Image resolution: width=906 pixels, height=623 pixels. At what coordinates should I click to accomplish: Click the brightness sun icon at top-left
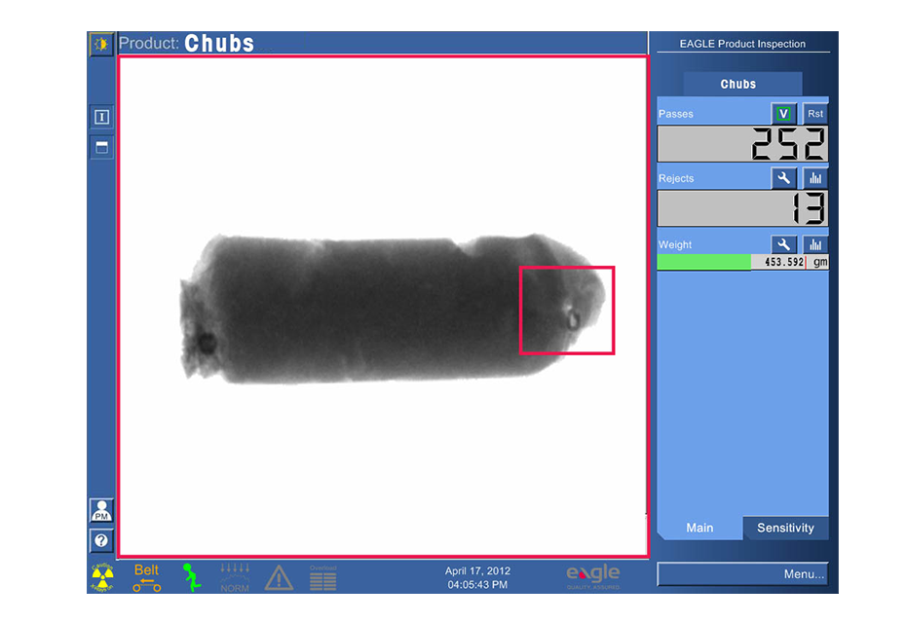click(101, 45)
